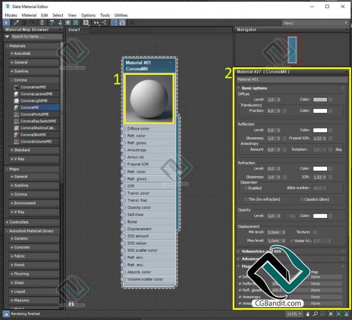Click the Pan to Selected icon

point(347,313)
